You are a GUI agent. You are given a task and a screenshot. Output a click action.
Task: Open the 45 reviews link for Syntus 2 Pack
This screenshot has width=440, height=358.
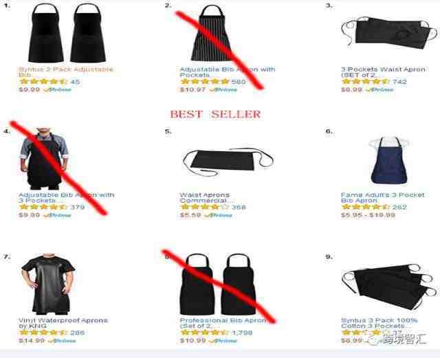coord(75,82)
